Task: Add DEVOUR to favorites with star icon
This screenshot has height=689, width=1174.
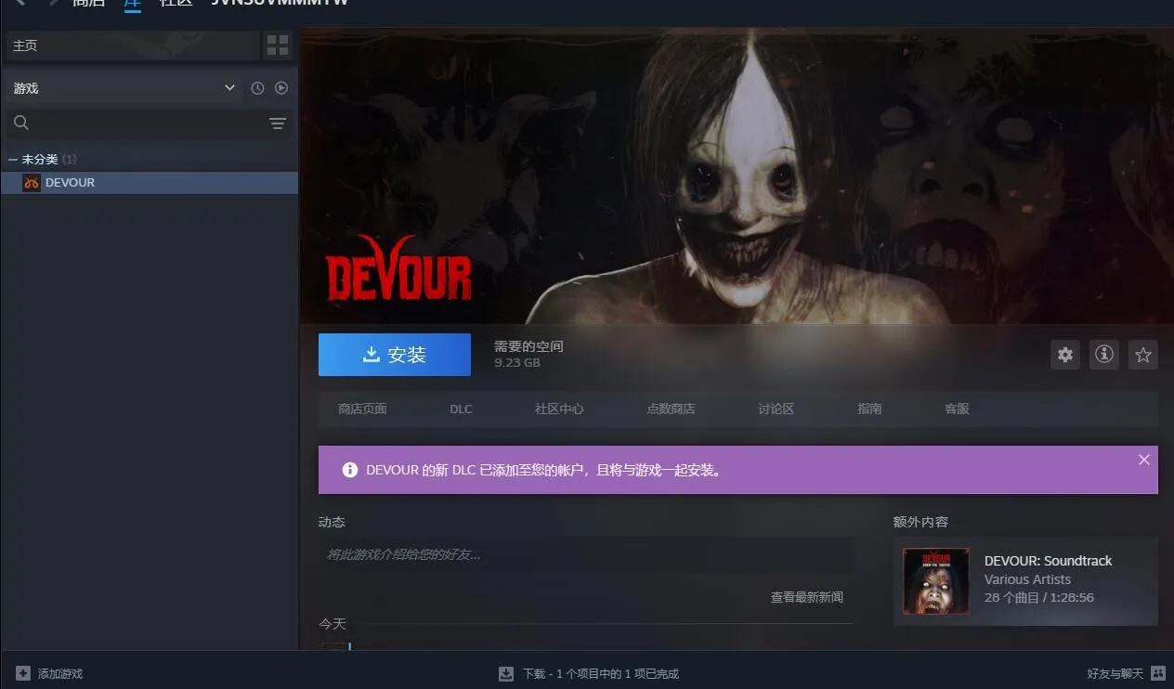Action: click(x=1143, y=355)
